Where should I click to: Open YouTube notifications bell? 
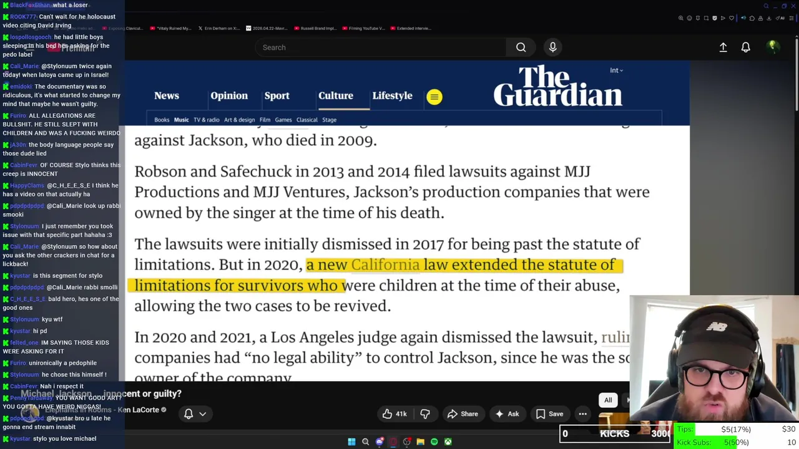click(x=745, y=47)
